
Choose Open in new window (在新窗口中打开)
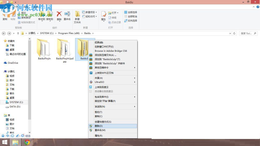113,47
